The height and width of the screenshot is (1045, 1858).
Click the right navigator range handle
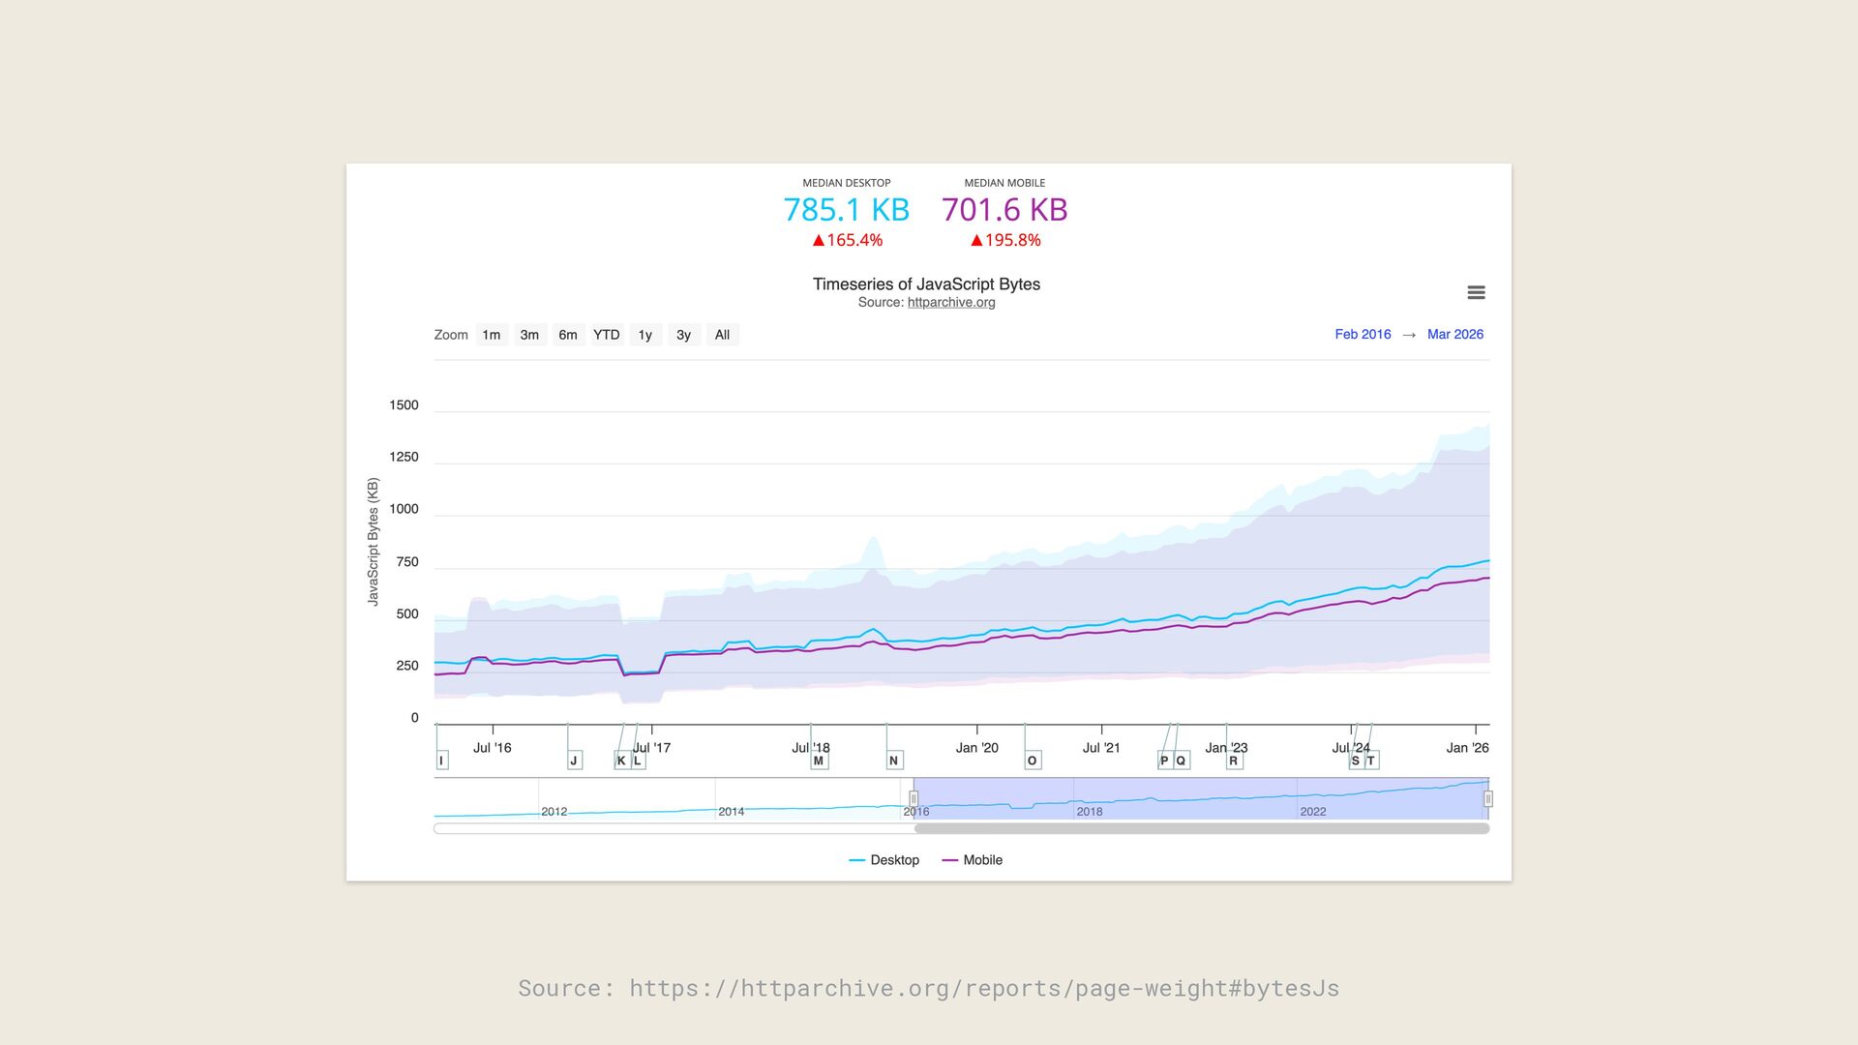1488,799
